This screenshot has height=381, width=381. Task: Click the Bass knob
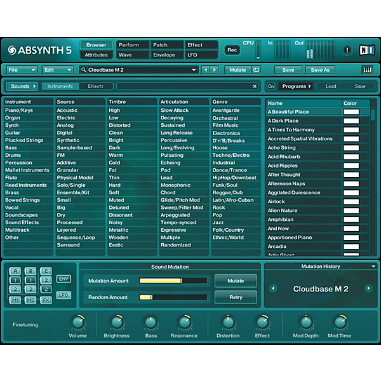(x=150, y=322)
